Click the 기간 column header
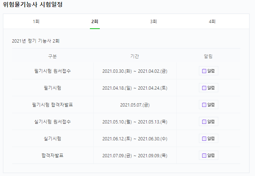This screenshot has width=255, height=176. 135,56
